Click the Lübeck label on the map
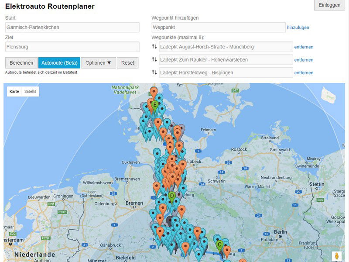 194,162
